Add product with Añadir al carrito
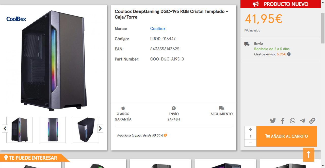325x168 pixels. click(x=287, y=136)
